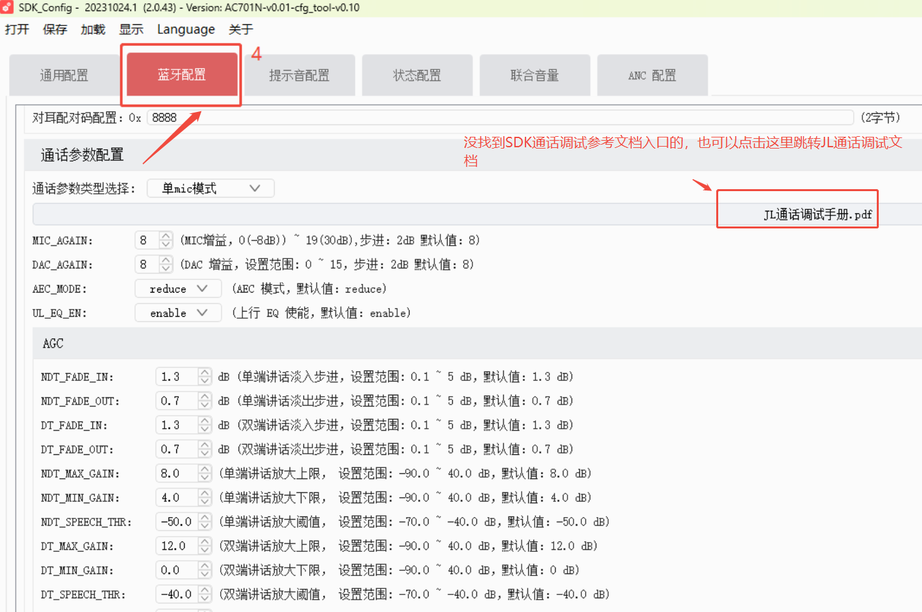Image resolution: width=922 pixels, height=612 pixels.
Task: Click the NDT_FADE_IN stepper arrows
Action: point(204,376)
